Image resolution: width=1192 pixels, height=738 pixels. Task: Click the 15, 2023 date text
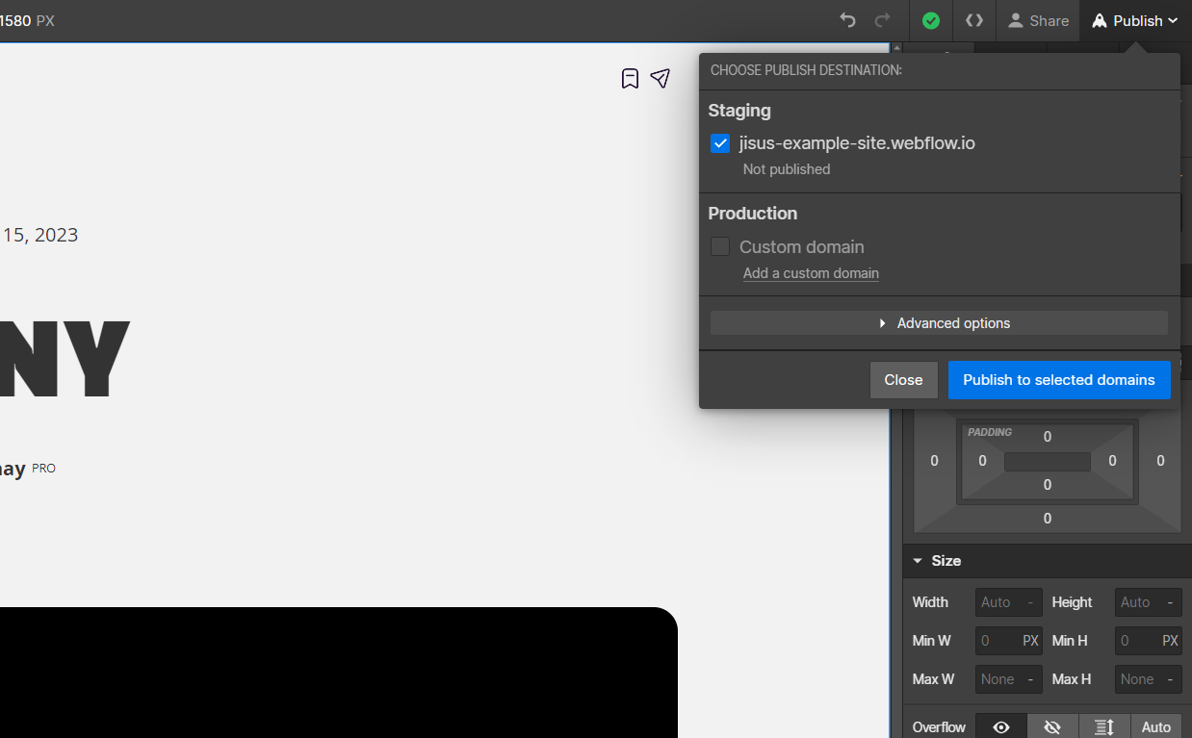point(40,235)
